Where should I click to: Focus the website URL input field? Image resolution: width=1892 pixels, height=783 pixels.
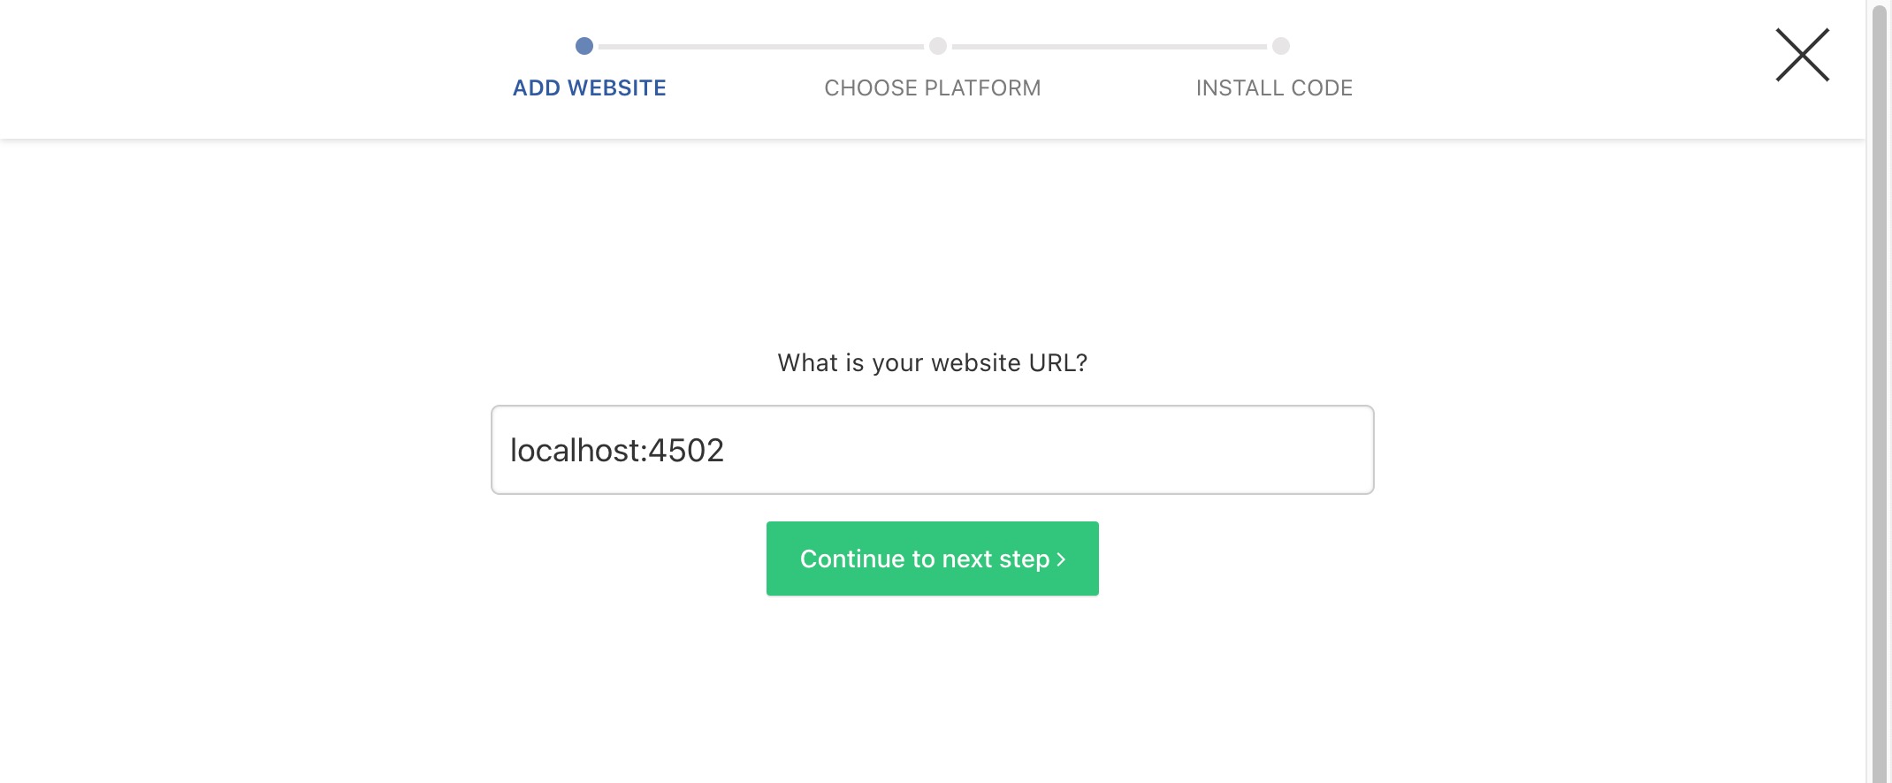[933, 450]
